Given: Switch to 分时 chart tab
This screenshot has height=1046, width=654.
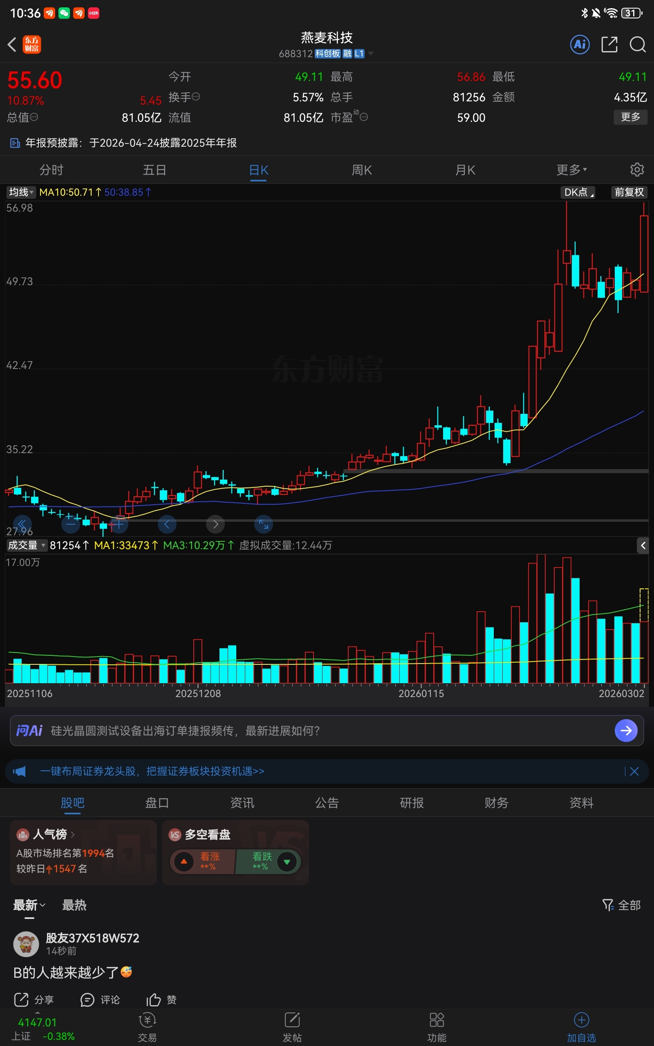Looking at the screenshot, I should pyautogui.click(x=52, y=170).
